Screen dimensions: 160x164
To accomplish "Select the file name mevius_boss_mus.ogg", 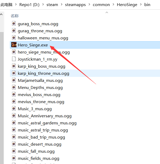I will pos(39,95).
